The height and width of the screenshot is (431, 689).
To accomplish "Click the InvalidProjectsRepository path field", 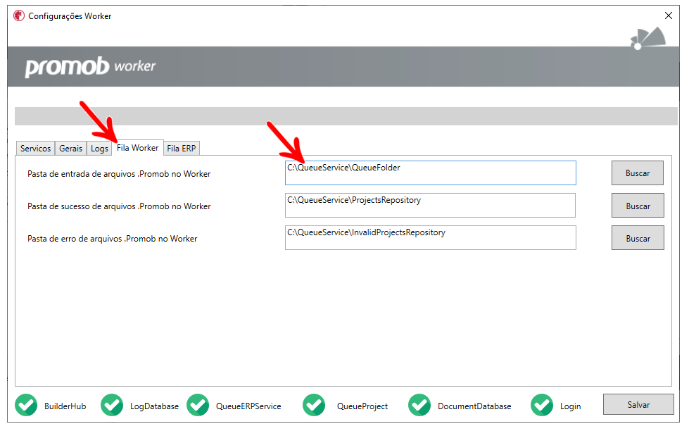I will tap(430, 238).
